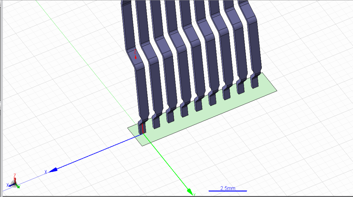This screenshot has height=197, width=353.
Task: Click the green axis of the corner triad
Action: (x=17, y=186)
